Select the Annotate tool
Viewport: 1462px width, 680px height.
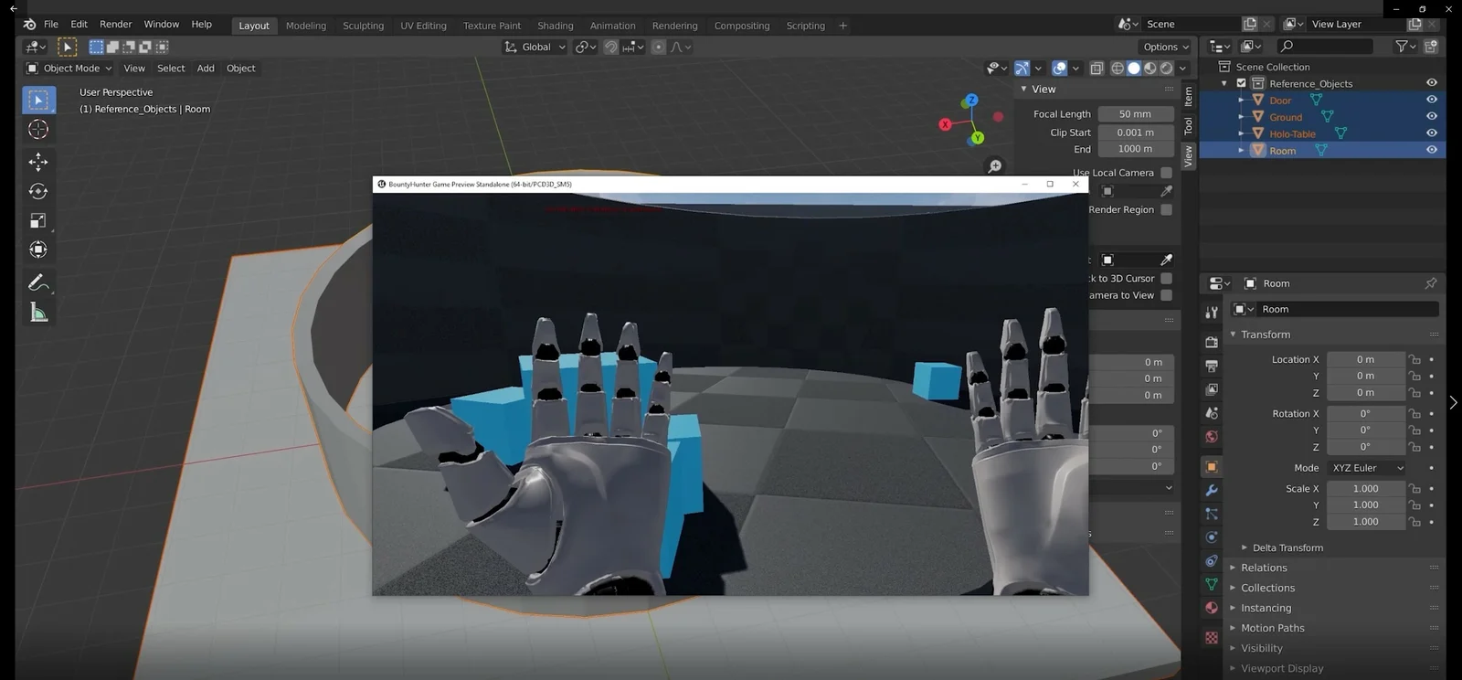pos(38,282)
